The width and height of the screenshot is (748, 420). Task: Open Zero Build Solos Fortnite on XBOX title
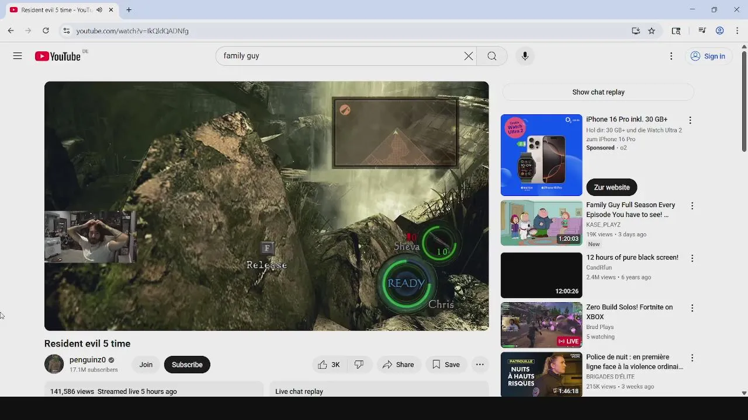(x=629, y=312)
